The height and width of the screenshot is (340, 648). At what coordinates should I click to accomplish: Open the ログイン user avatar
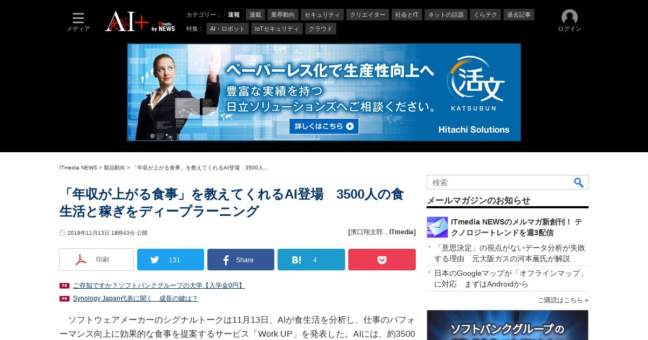570,21
